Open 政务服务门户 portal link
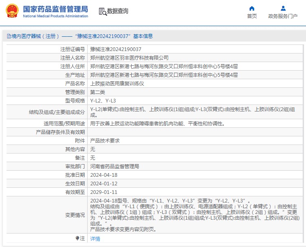The width and height of the screenshot is (306, 247). click(283, 16)
